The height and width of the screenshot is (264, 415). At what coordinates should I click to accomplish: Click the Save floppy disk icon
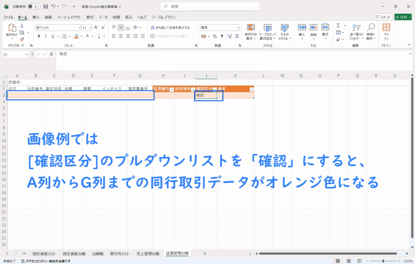pos(46,6)
